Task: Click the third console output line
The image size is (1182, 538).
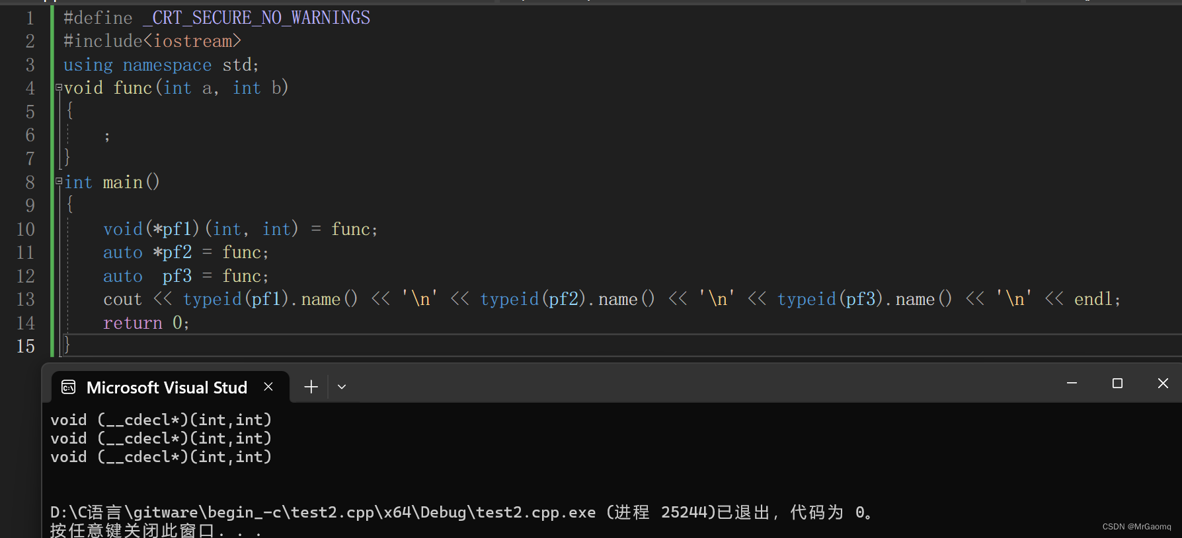Action: [161, 457]
